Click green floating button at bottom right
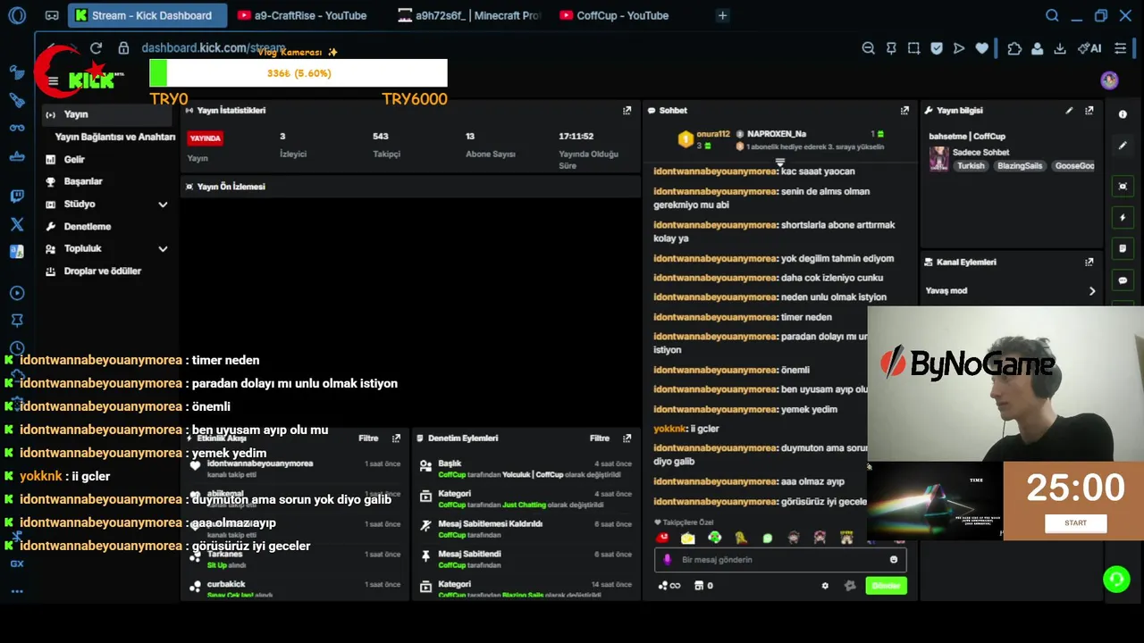Viewport: 1144px width, 643px height. (1116, 580)
